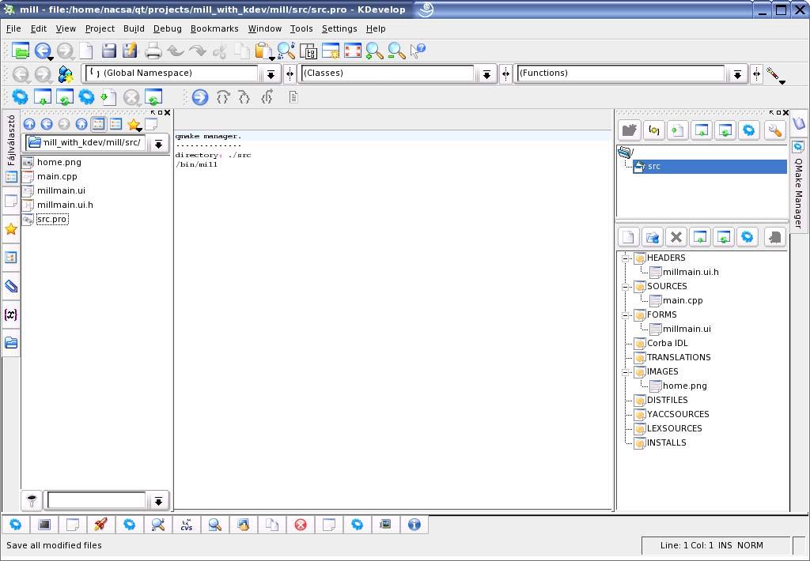The image size is (810, 561).
Task: Click the gray X remove icon in QMake file toolbar
Action: tap(676, 237)
